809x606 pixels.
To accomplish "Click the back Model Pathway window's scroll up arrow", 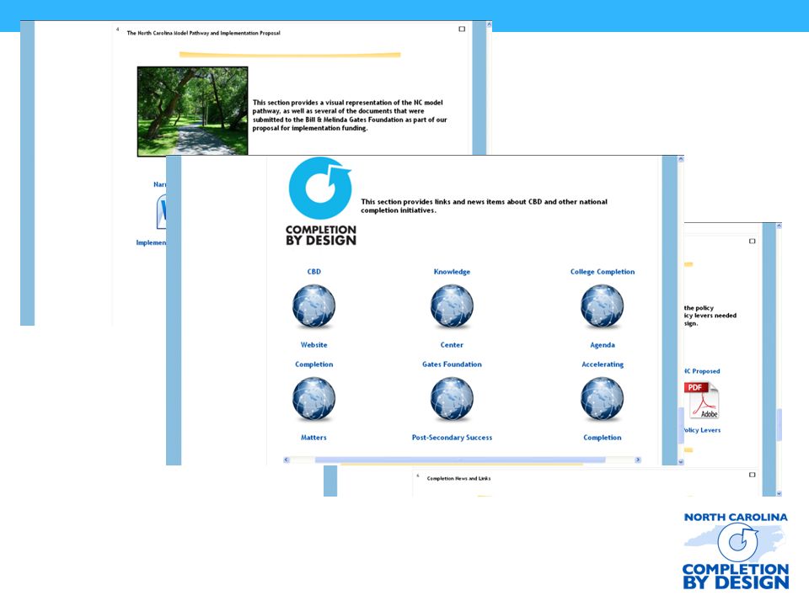I will pos(489,24).
